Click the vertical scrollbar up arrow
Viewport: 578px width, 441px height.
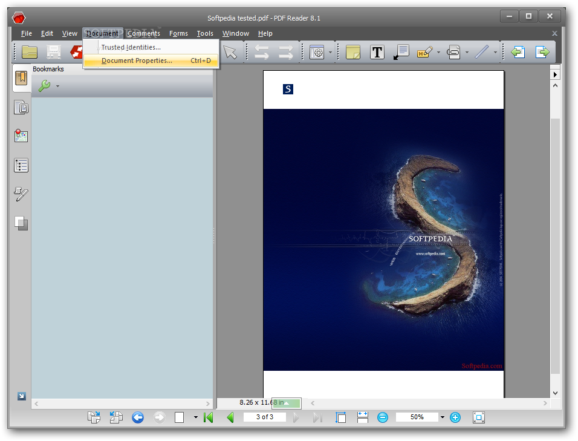coord(555,85)
